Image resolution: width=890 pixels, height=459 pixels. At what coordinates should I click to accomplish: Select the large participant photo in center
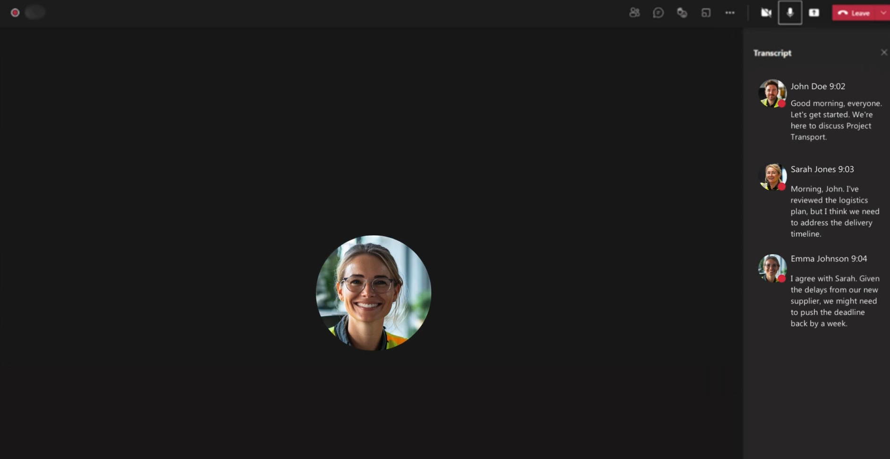click(373, 292)
